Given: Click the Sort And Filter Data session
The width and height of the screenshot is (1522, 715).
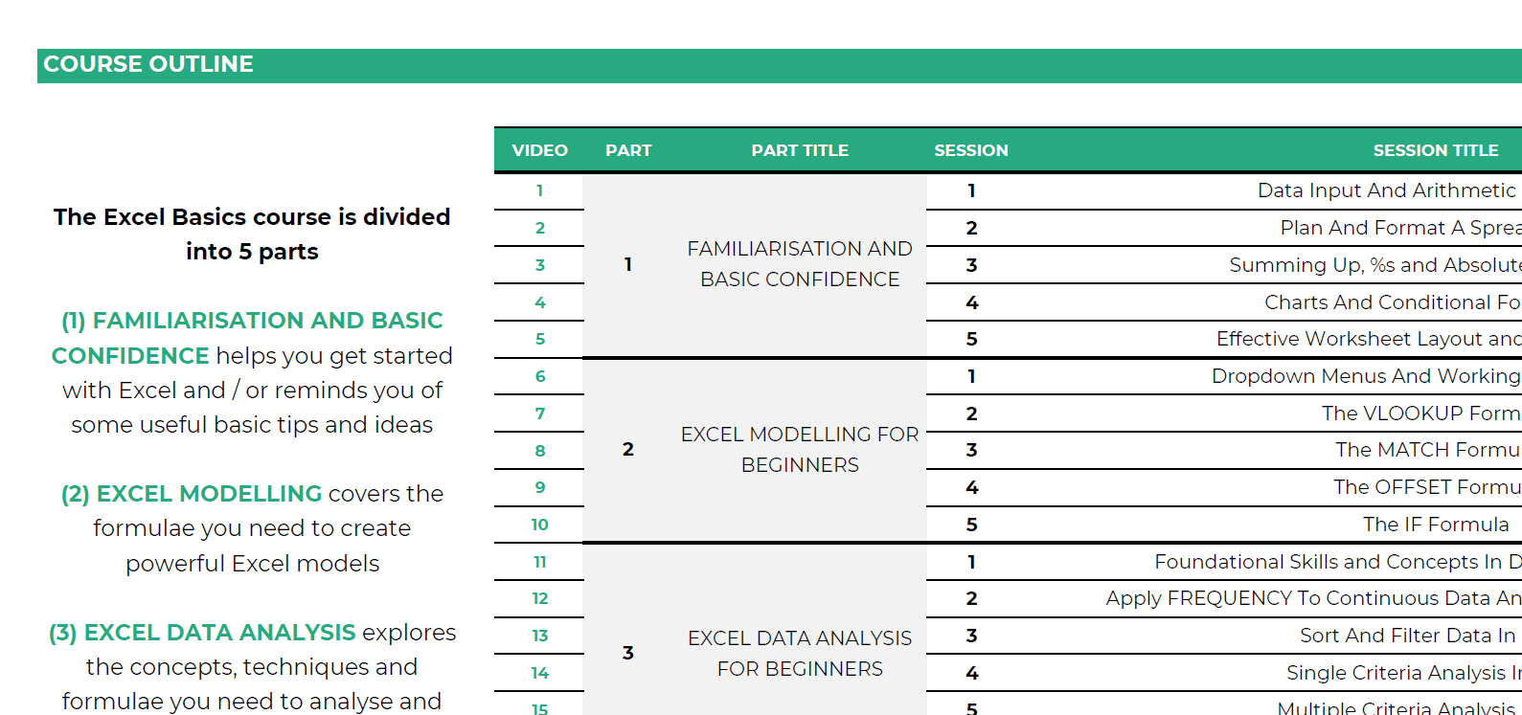Looking at the screenshot, I should pyautogui.click(x=1406, y=636).
